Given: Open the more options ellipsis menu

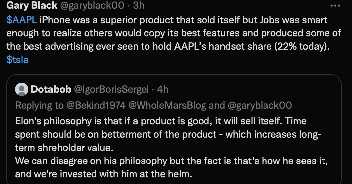Looking at the screenshot, I should 335,6.
